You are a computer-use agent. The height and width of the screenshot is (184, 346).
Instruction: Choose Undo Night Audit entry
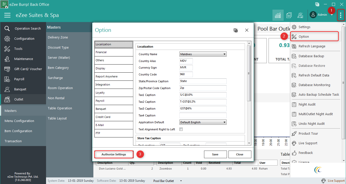[312, 124]
